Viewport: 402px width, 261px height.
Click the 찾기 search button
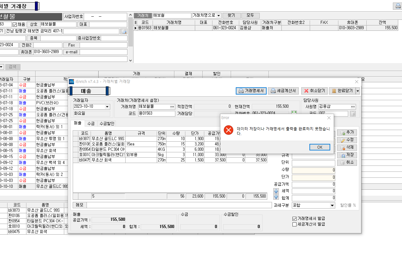(x=231, y=15)
